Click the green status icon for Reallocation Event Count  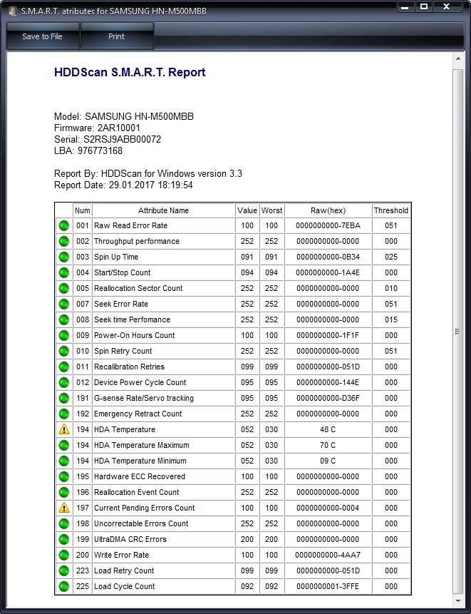point(63,492)
